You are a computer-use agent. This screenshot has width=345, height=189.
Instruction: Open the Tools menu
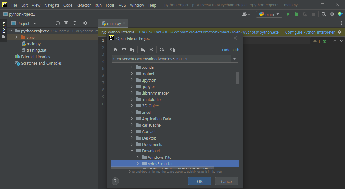[110, 5]
